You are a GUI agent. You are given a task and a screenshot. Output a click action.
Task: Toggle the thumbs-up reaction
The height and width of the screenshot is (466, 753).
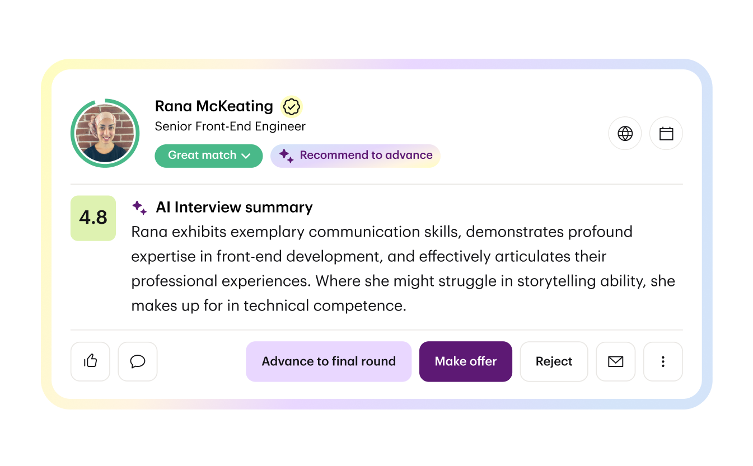click(90, 361)
